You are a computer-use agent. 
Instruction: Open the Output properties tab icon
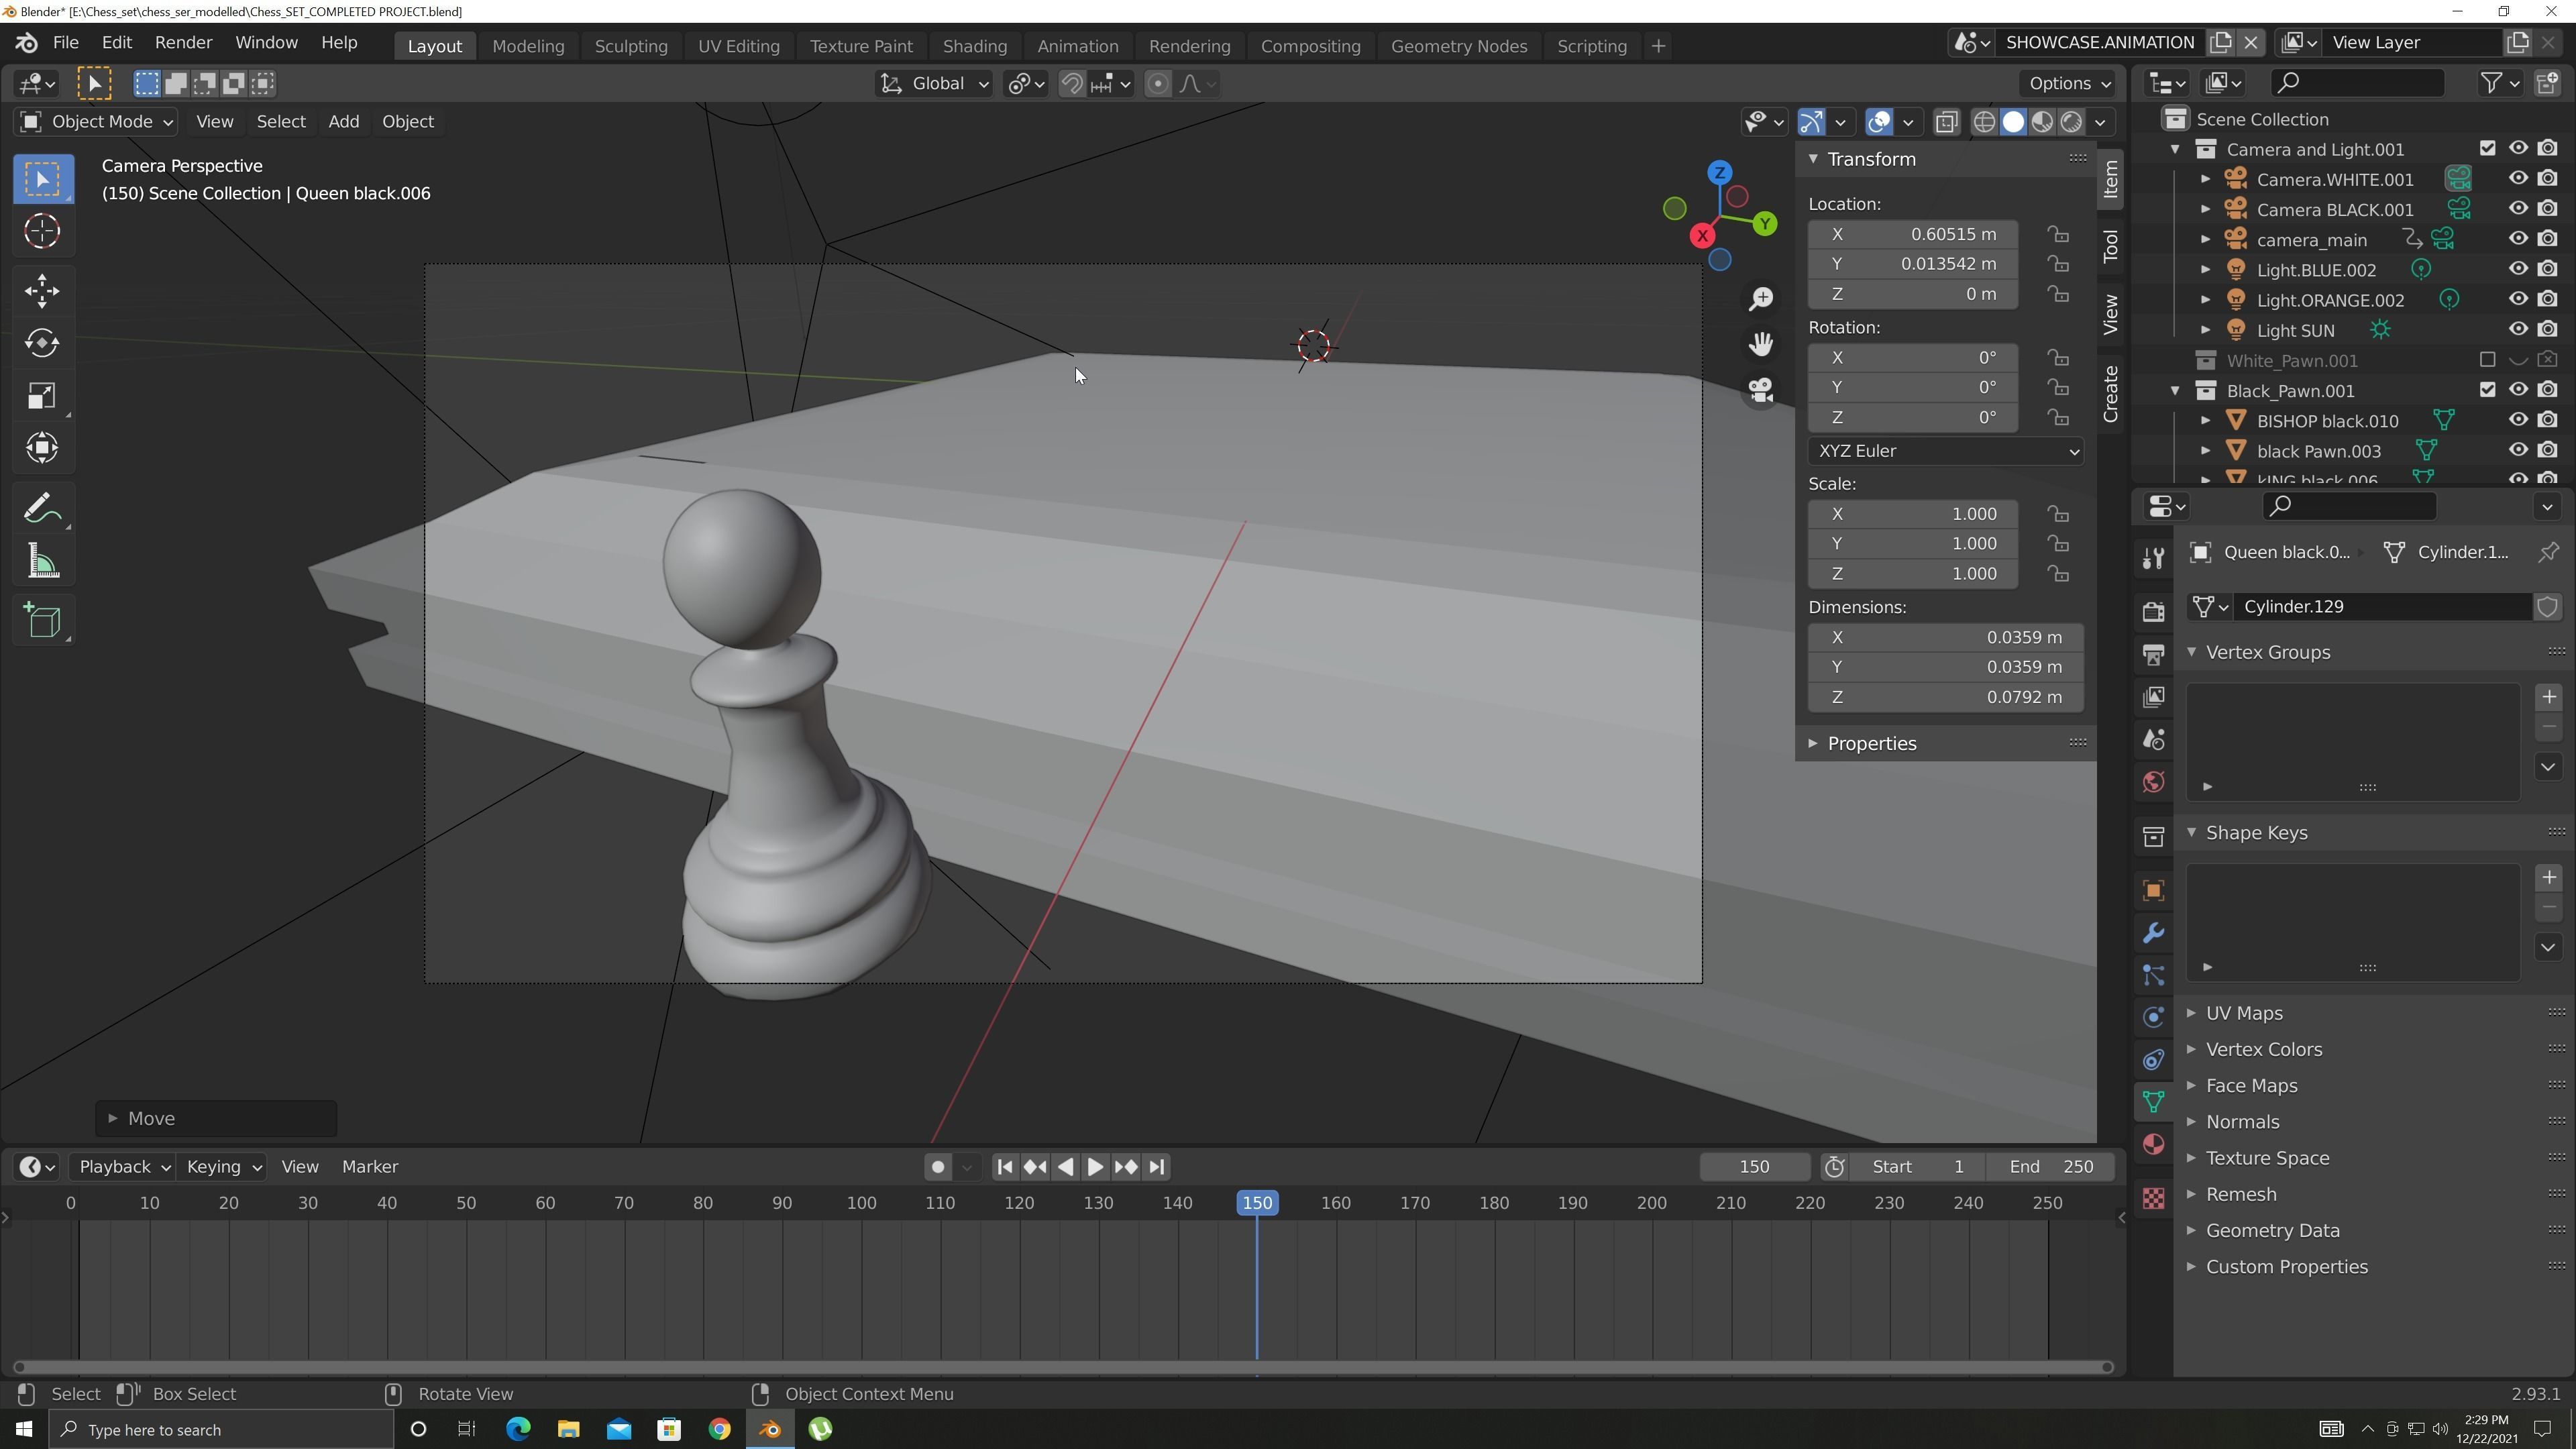pos(2153,654)
